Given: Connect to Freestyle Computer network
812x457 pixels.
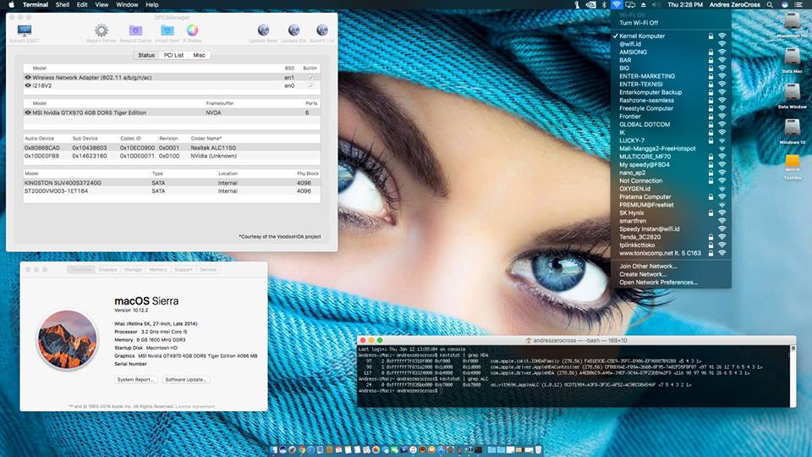Looking at the screenshot, I should [671, 108].
